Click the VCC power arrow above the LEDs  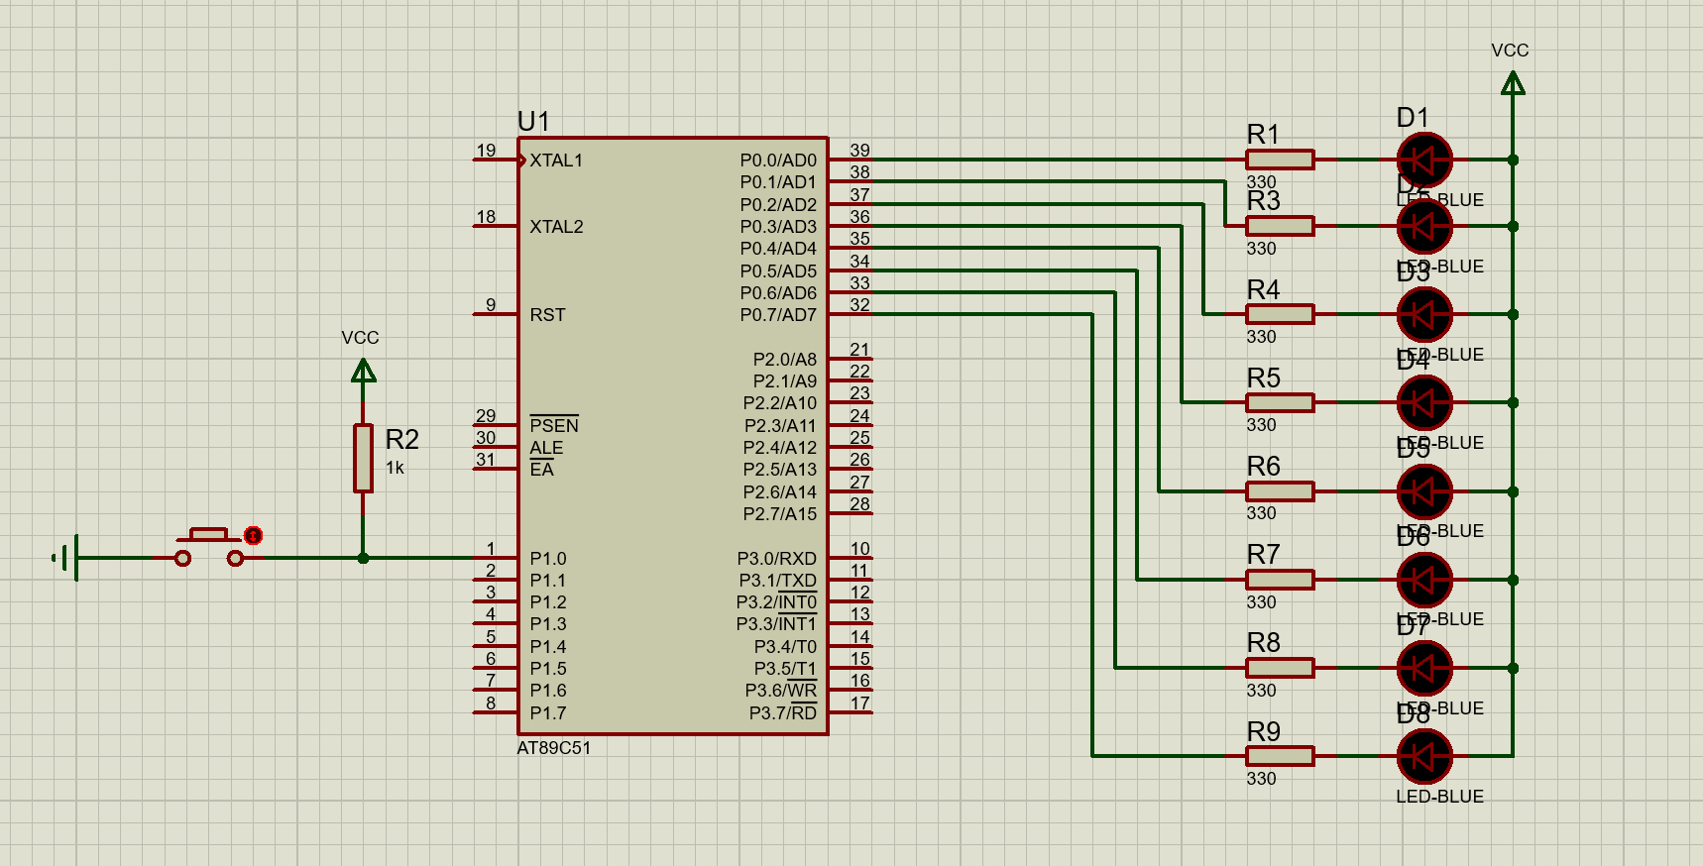tap(1513, 83)
